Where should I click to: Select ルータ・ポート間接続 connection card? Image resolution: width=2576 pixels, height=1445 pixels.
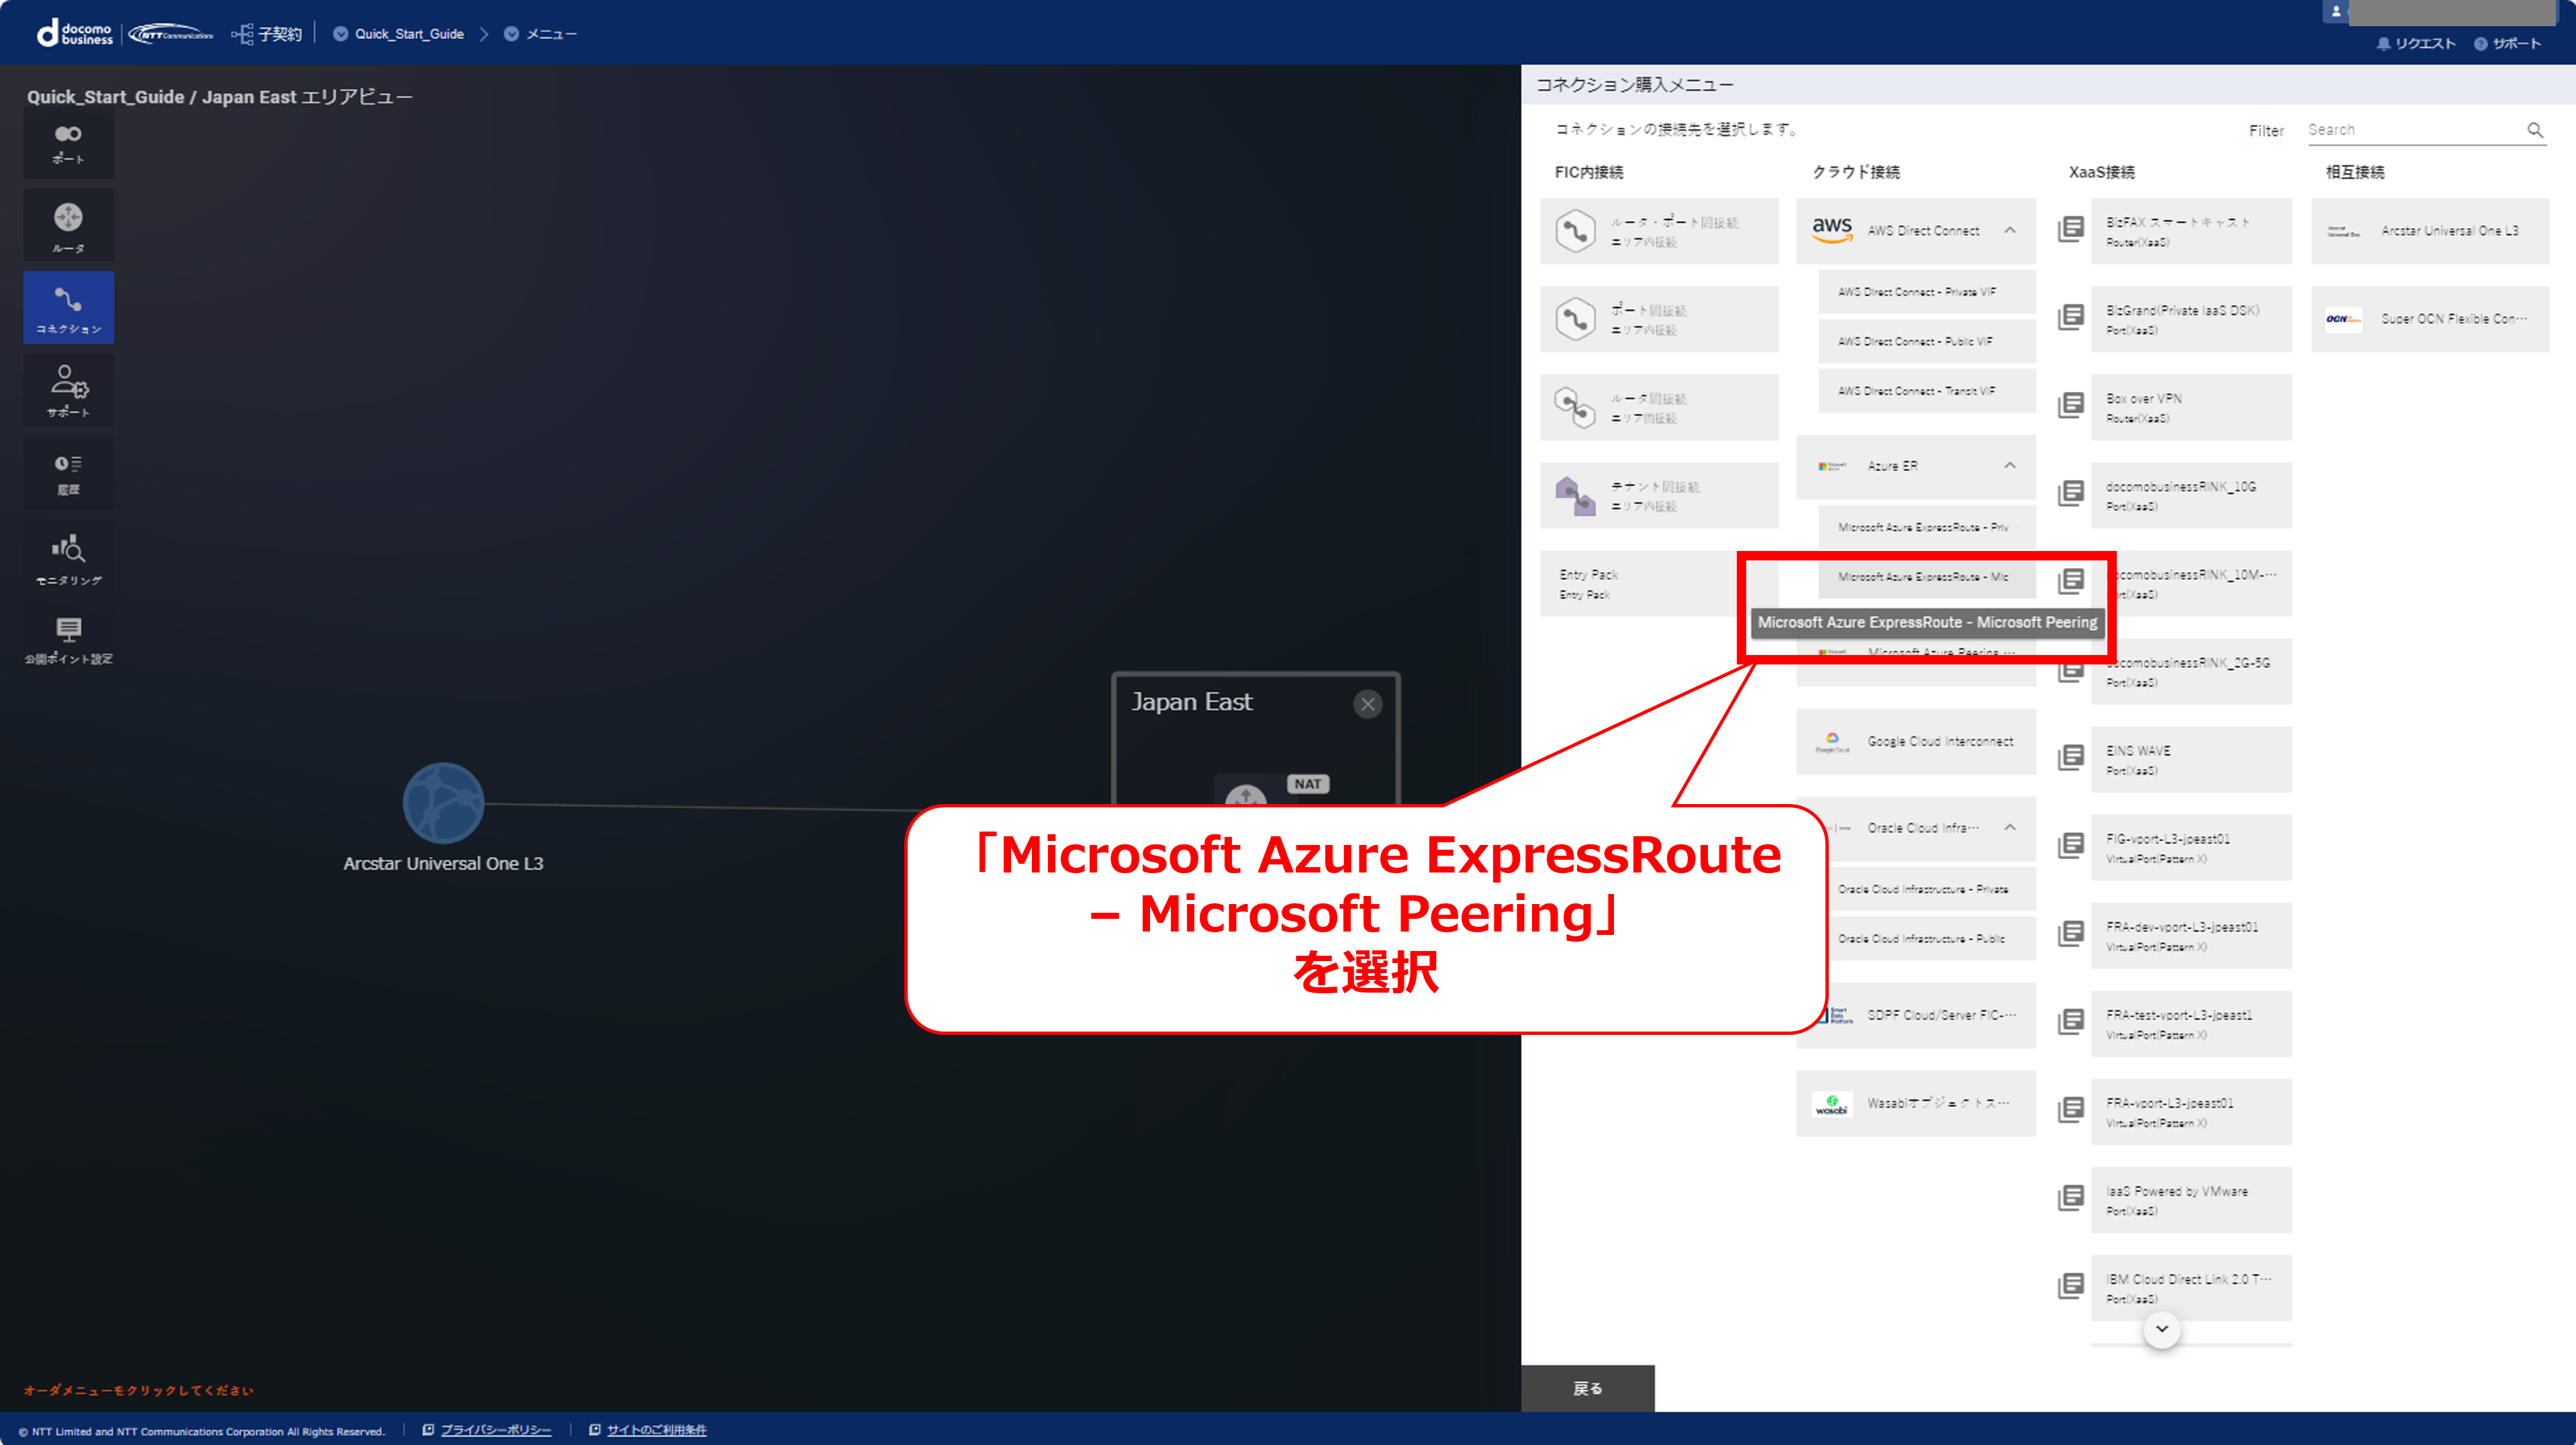[x=1659, y=231]
